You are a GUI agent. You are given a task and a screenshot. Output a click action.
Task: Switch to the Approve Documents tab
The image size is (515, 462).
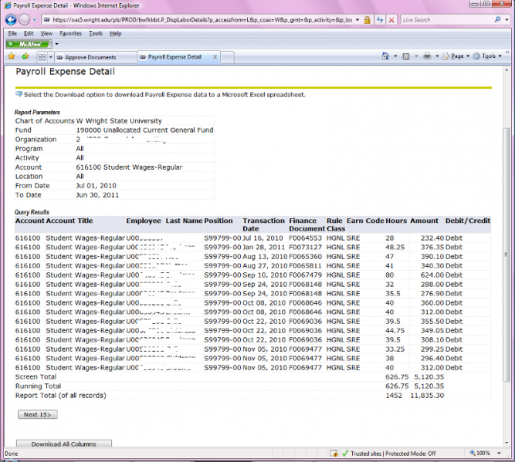[96, 57]
